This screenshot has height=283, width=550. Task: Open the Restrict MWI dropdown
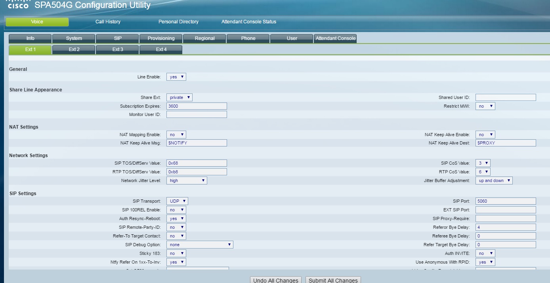(485, 106)
